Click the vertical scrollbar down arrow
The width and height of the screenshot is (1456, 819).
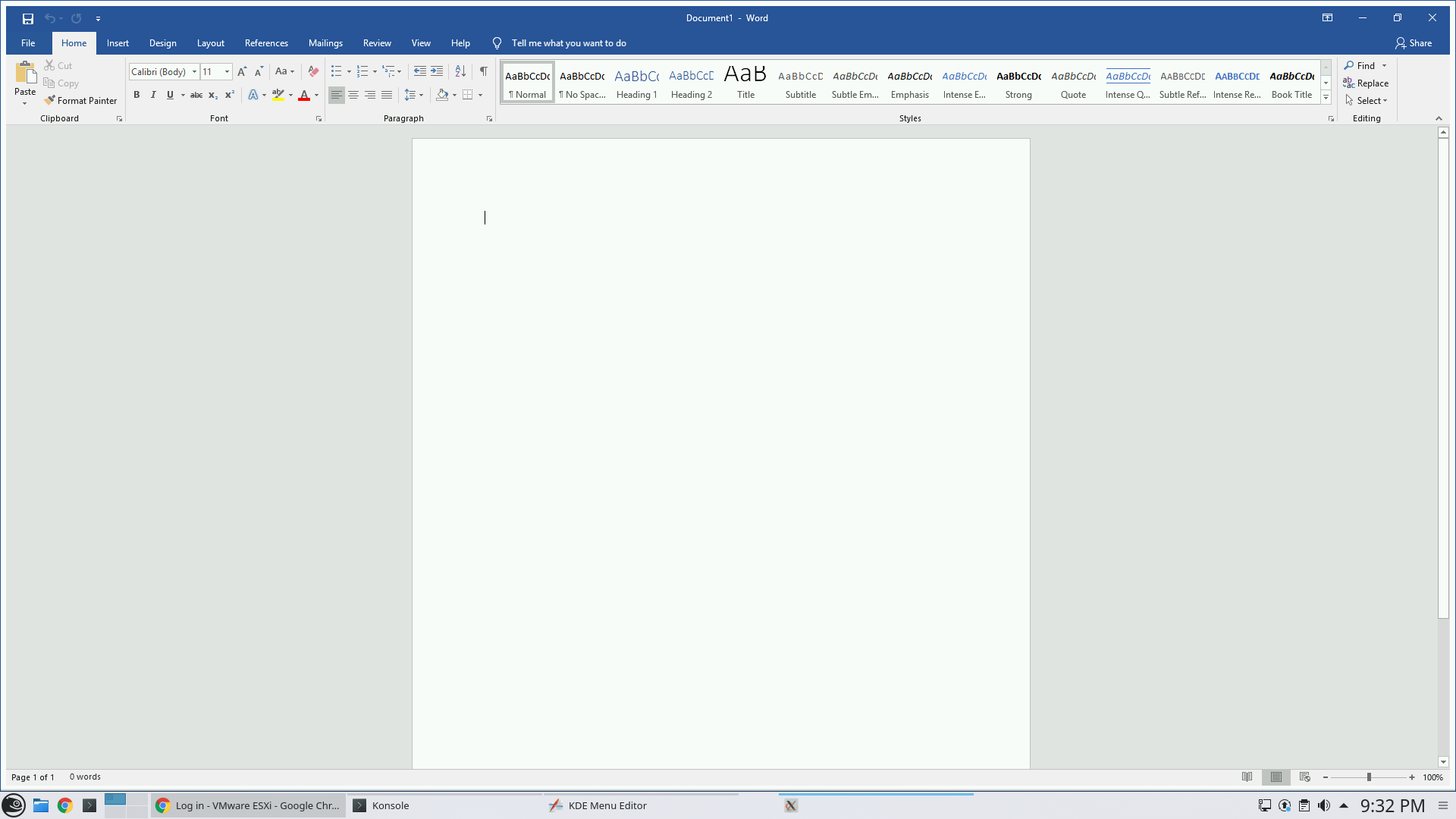click(1443, 762)
